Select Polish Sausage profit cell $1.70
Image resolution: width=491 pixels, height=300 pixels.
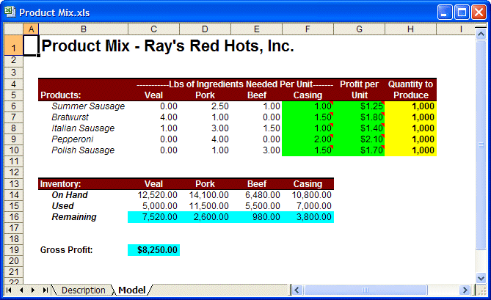pyautogui.click(x=359, y=150)
